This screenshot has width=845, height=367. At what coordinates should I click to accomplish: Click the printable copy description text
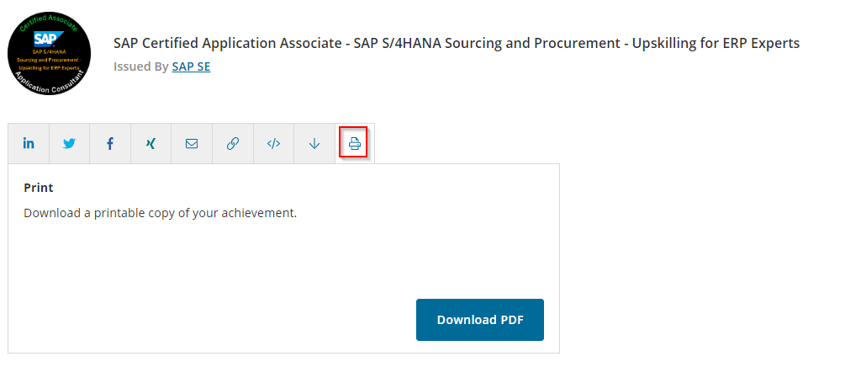tap(160, 213)
